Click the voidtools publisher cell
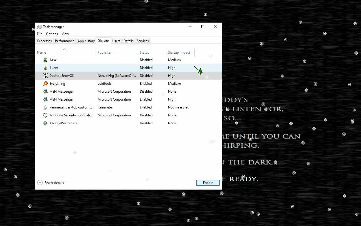The width and height of the screenshot is (361, 226). 105,84
